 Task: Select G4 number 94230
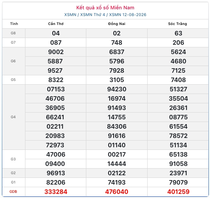point(117,89)
